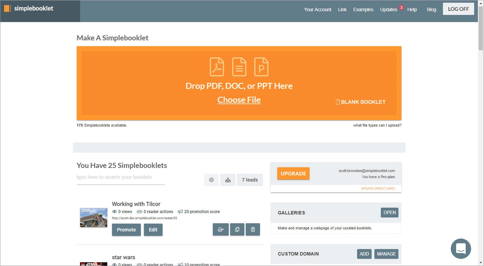
Task: Click MANAGE under Custom Domain
Action: click(x=386, y=254)
